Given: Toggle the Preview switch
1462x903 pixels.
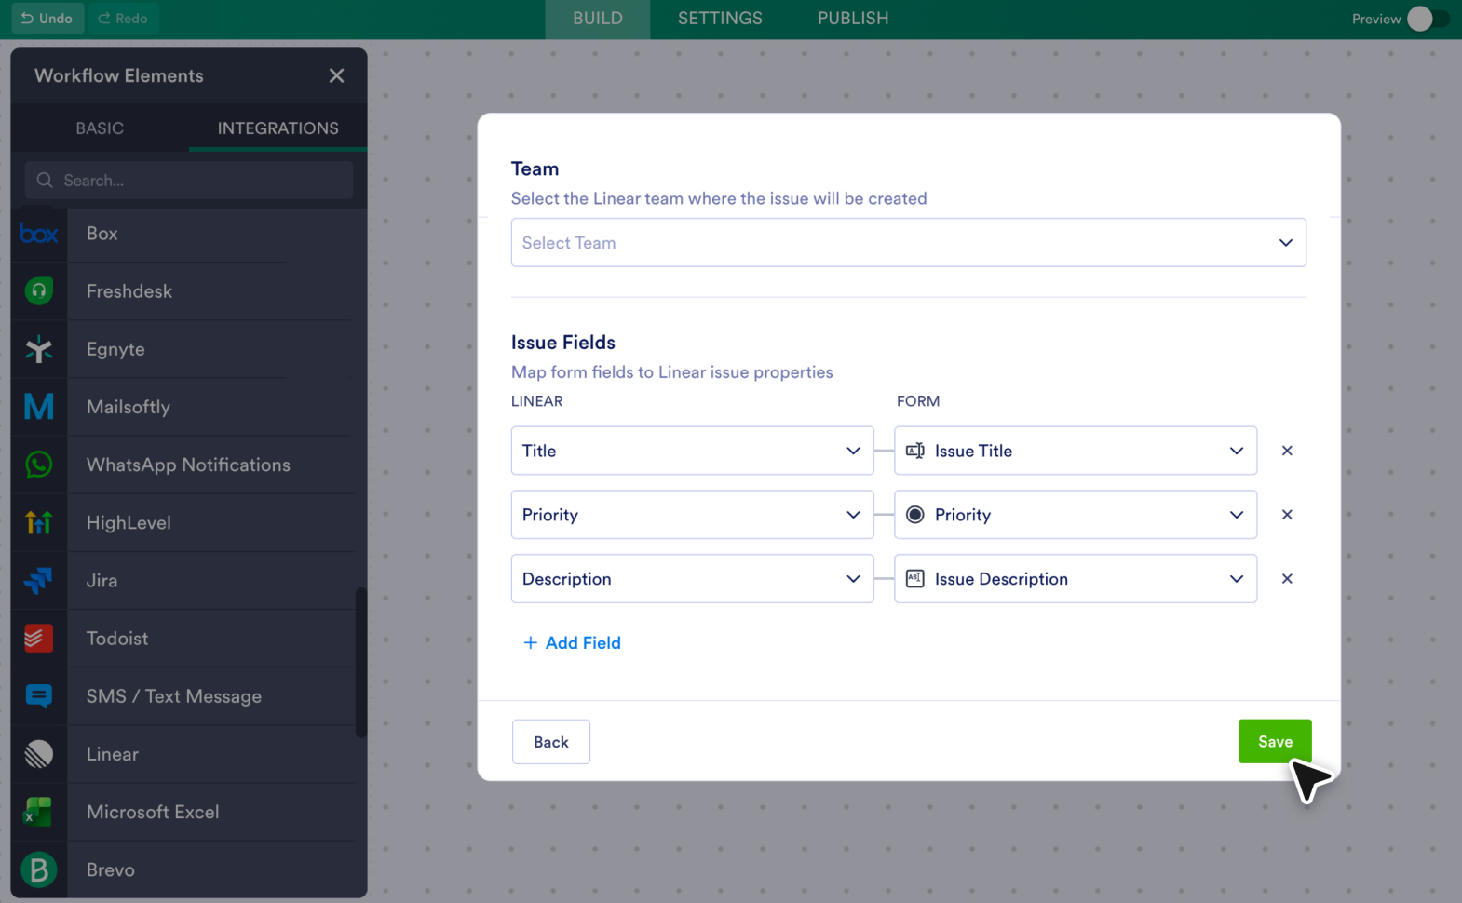Looking at the screenshot, I should [1428, 19].
